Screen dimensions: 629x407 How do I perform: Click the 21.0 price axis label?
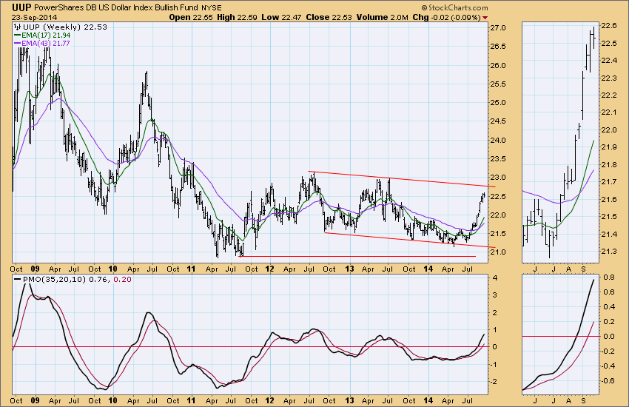click(x=497, y=252)
